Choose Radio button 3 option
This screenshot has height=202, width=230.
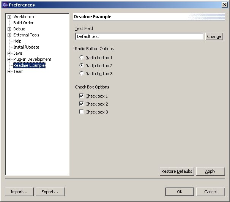click(82, 74)
